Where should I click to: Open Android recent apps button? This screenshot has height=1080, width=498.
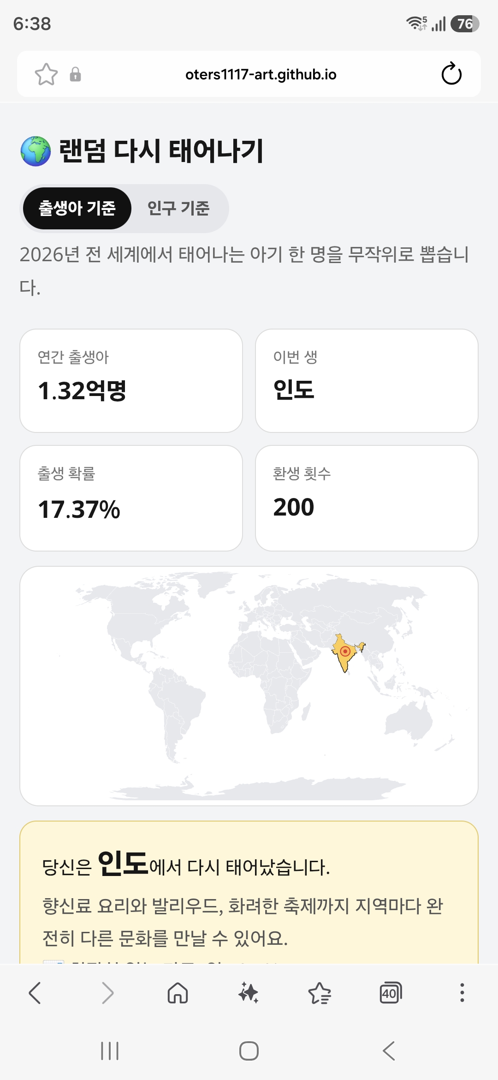pos(110,1051)
